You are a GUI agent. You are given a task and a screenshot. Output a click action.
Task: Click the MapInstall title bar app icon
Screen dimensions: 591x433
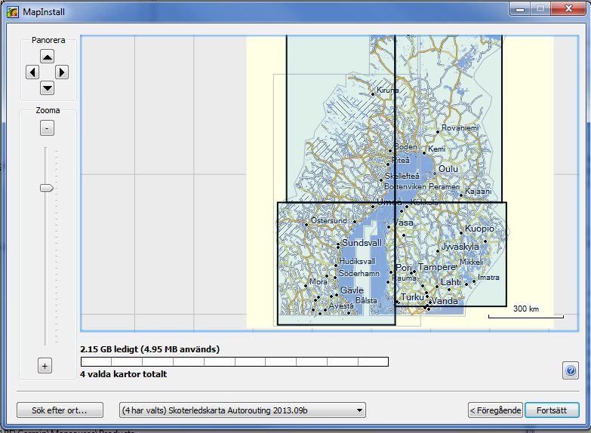point(12,10)
